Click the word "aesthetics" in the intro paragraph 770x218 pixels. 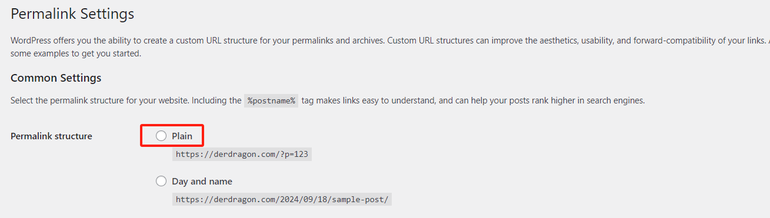click(560, 41)
